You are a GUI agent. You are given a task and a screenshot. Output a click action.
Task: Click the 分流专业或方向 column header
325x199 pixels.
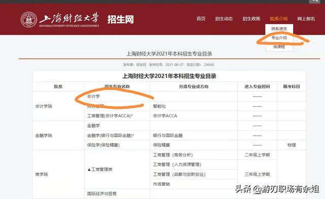click(x=193, y=87)
